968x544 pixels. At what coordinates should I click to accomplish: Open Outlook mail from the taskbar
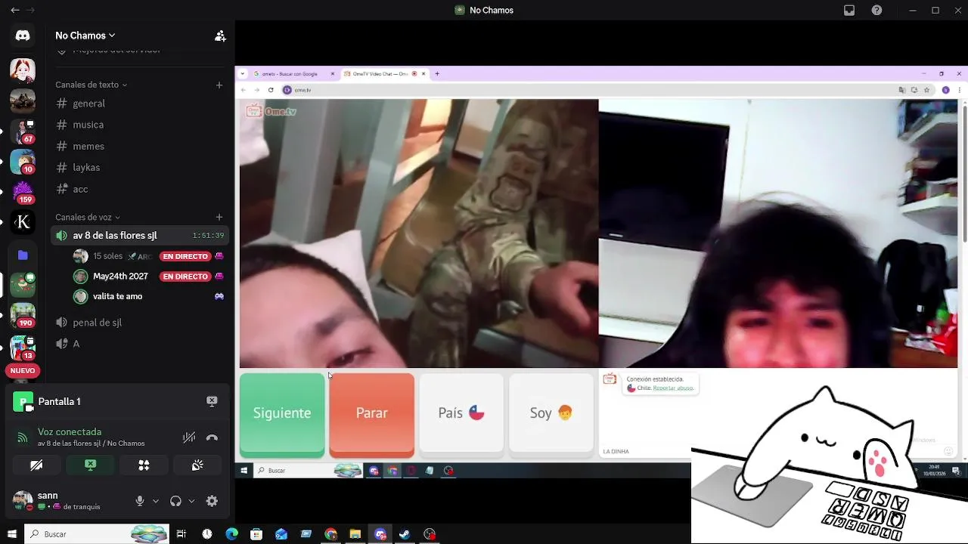281,534
